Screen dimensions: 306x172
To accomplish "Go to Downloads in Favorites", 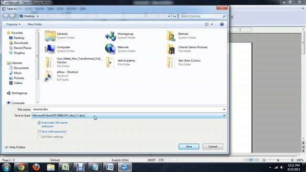I will (19, 43).
